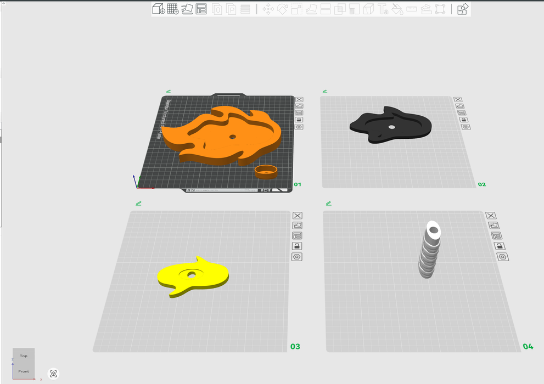
Task: Lock plate 03 using its padlock icon
Action: pyautogui.click(x=297, y=246)
